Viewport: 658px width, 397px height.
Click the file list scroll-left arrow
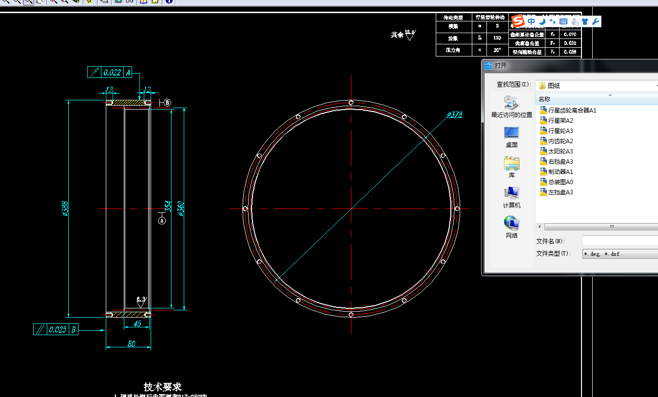pos(540,227)
